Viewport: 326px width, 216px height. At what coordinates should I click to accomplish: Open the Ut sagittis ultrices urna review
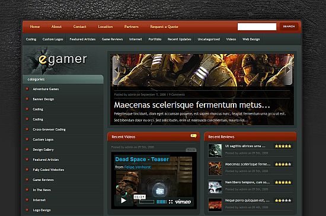(x=245, y=146)
